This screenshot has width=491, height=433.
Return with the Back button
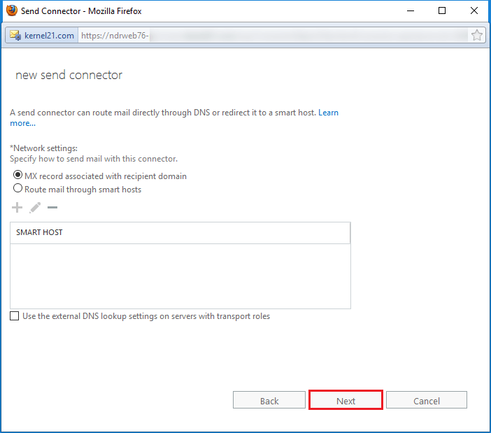(x=269, y=400)
